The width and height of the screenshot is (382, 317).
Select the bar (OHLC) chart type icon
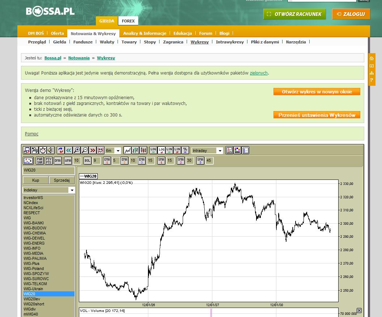tap(135, 150)
